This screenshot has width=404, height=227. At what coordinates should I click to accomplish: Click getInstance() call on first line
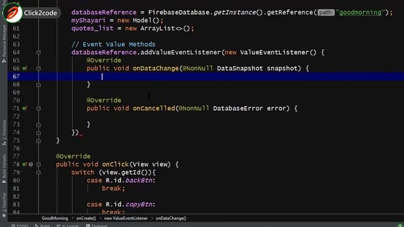click(239, 13)
